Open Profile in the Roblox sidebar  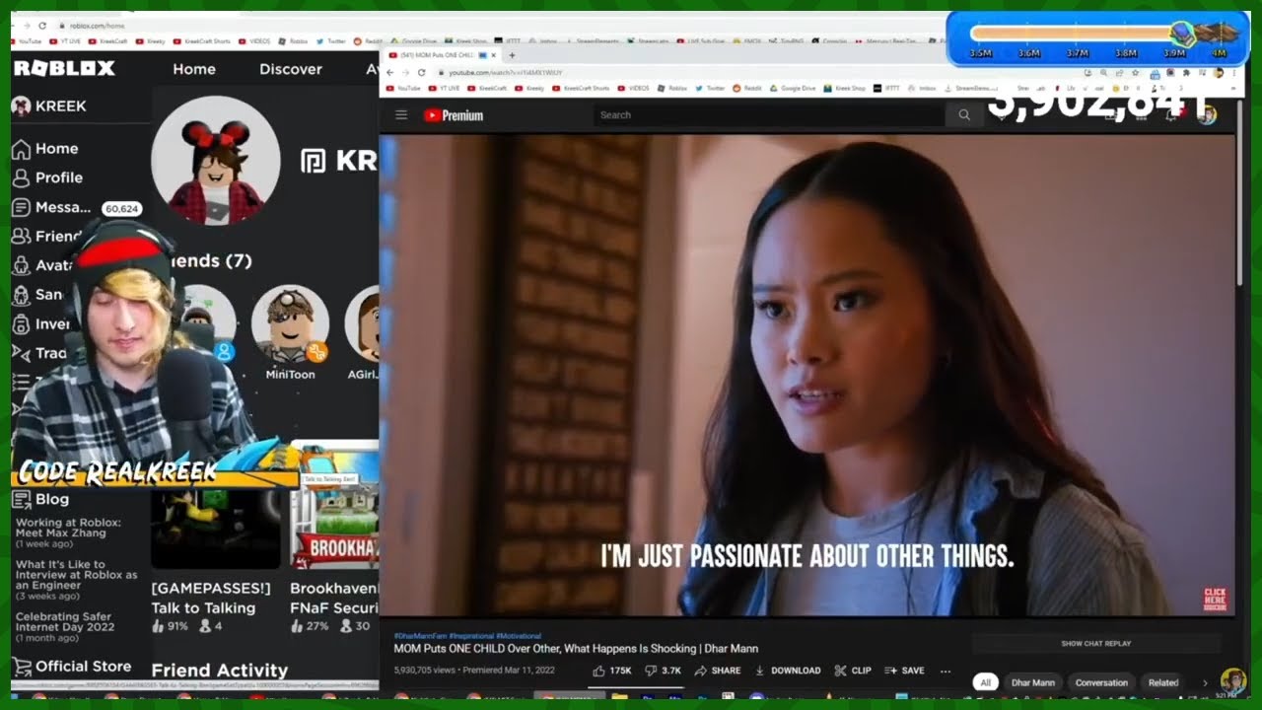(x=48, y=177)
